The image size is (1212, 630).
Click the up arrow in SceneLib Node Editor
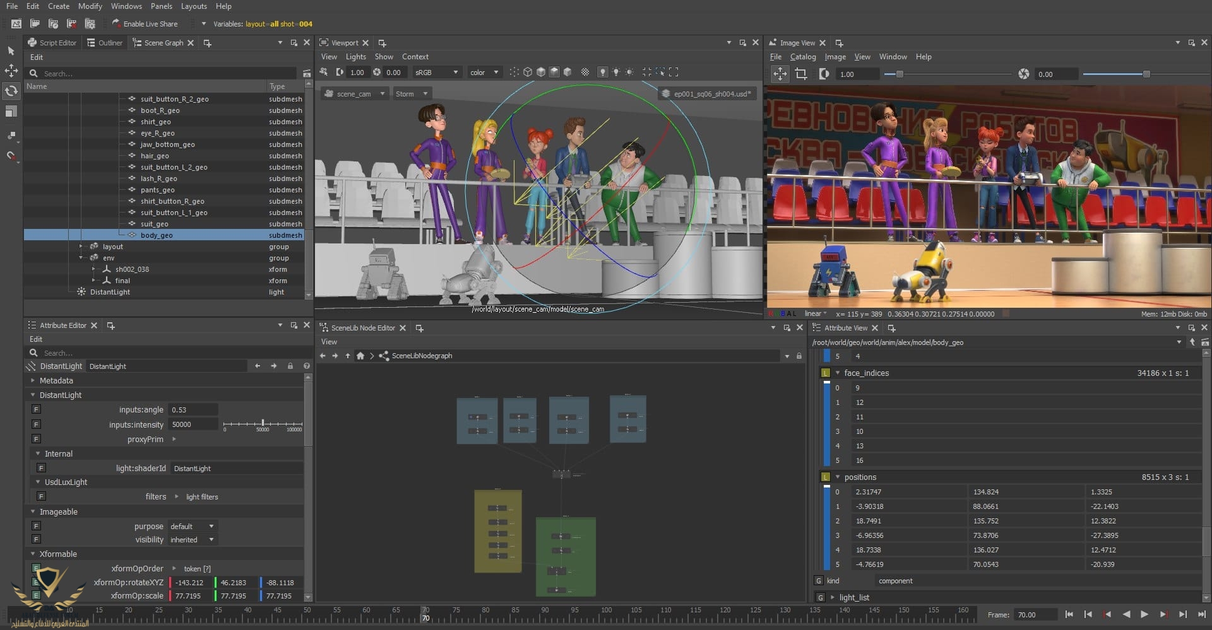pyautogui.click(x=348, y=356)
